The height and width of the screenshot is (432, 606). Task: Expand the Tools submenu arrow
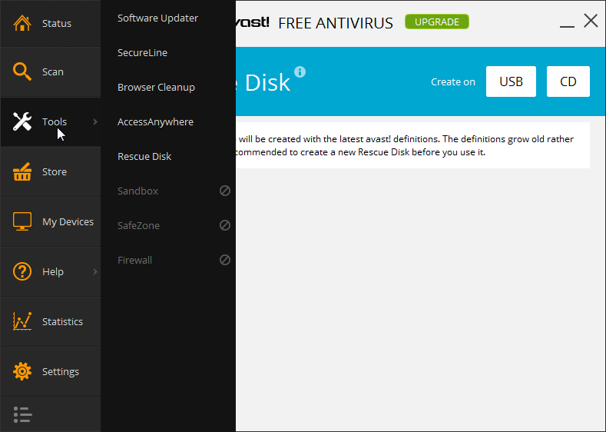[x=95, y=121]
